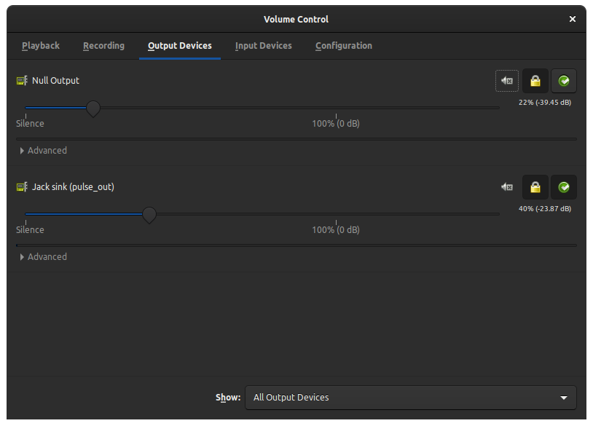Expand Advanced options under Jack sink
Viewport: 593px width, 426px height.
pos(43,256)
